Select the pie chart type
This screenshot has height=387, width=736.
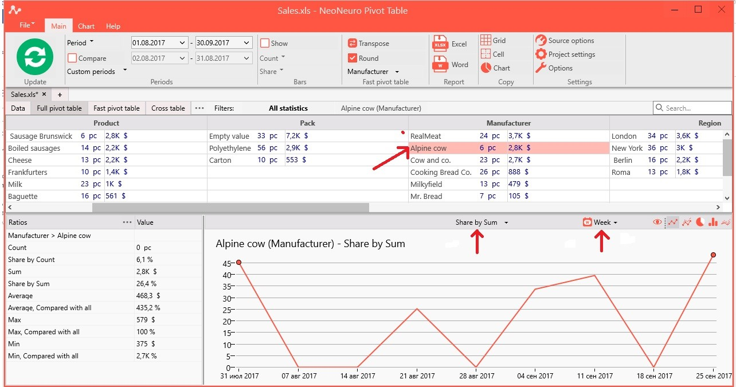[700, 222]
